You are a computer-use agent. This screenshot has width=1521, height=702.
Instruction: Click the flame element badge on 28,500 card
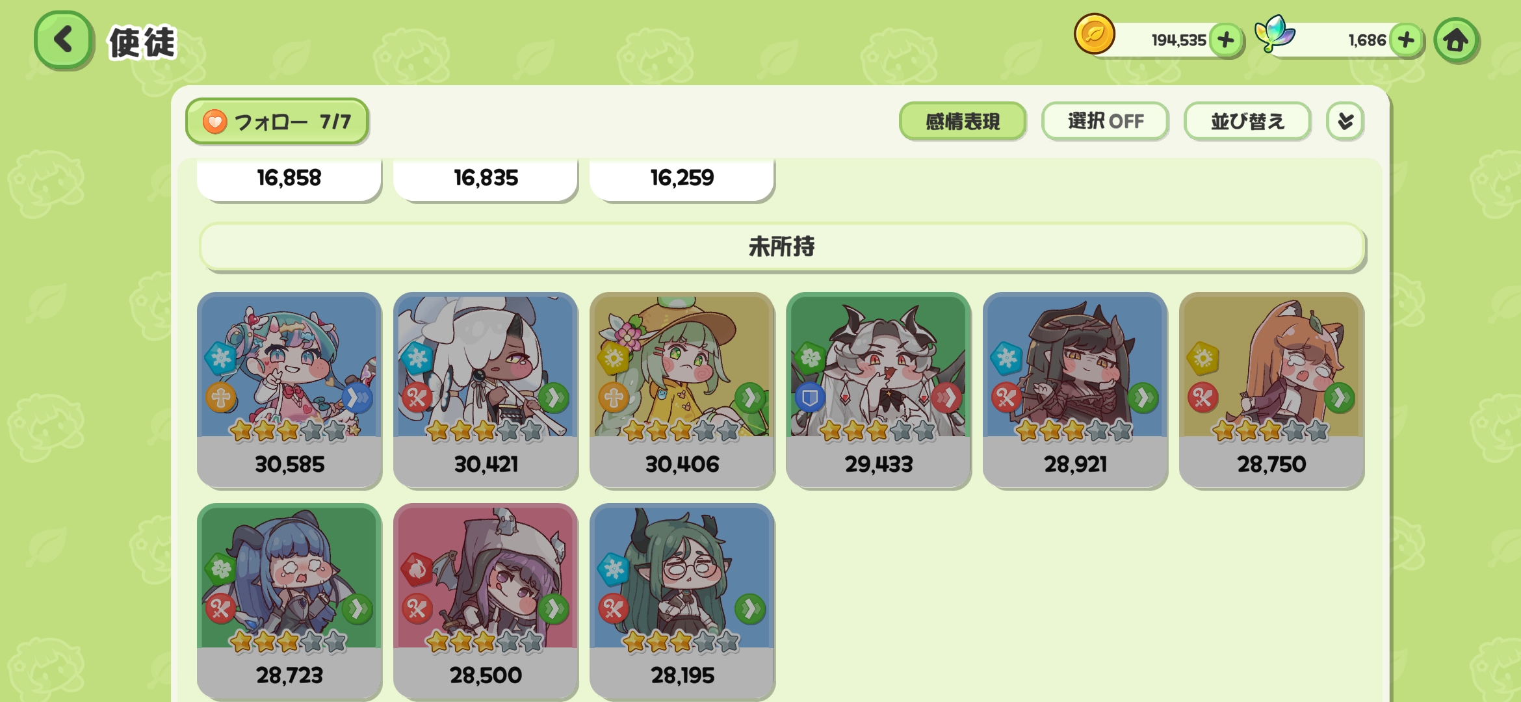click(x=417, y=569)
